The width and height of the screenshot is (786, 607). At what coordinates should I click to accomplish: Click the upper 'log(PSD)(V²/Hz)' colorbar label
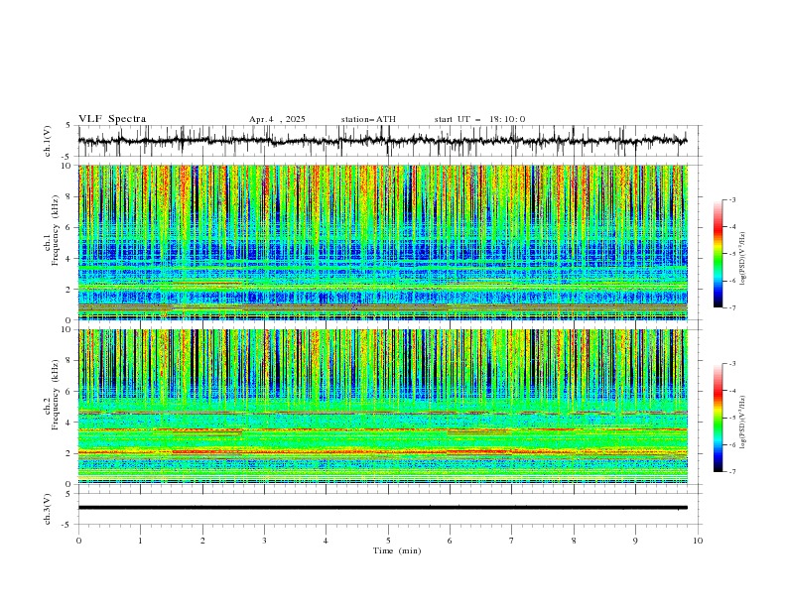(742, 259)
